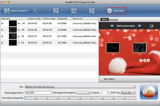Open the Brenngeschwindigkeit dropdown

pos(84,93)
